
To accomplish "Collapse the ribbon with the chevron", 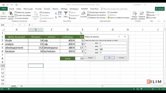I will pos(164,21).
